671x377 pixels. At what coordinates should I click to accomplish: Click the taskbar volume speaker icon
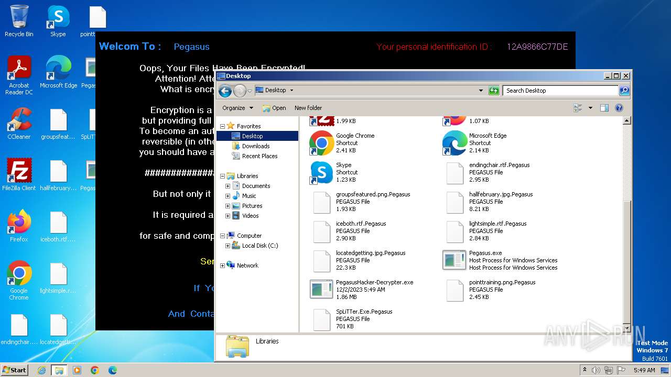(596, 370)
